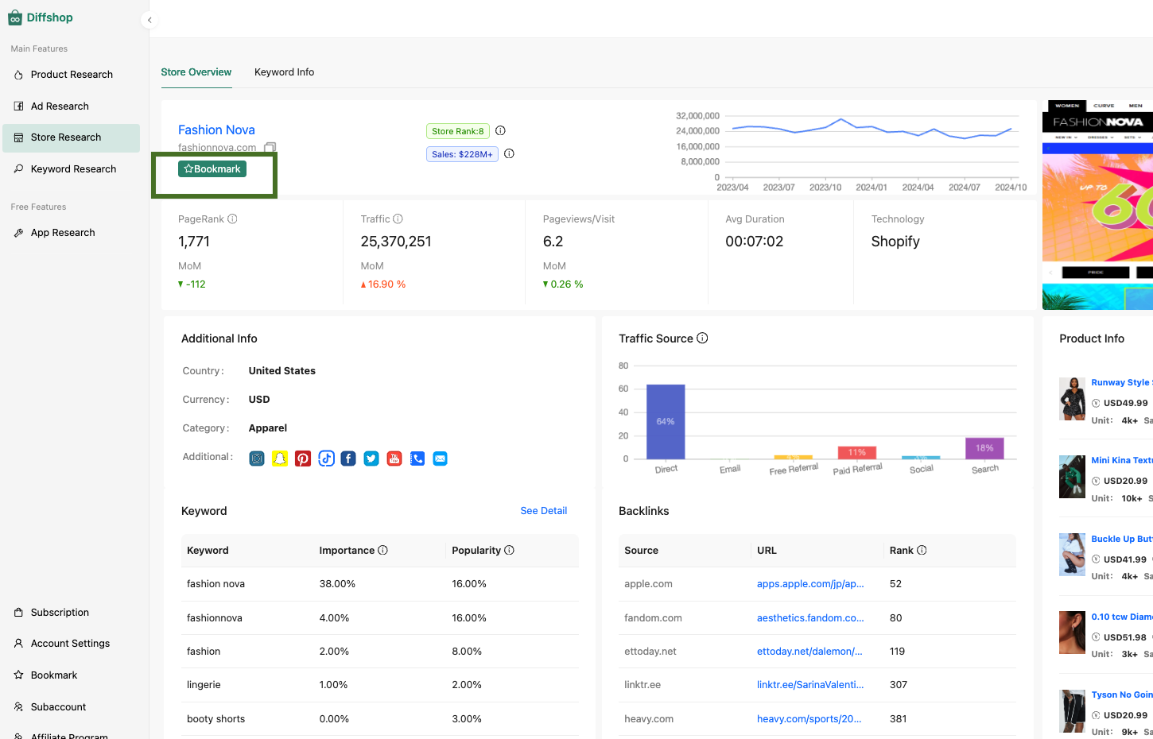The image size is (1153, 739).
Task: Open Mini Kina product thumbnail
Action: coord(1073,477)
